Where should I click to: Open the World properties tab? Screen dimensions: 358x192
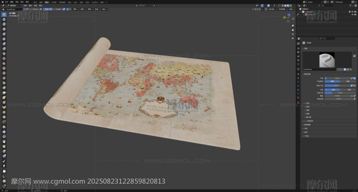pos(298,64)
